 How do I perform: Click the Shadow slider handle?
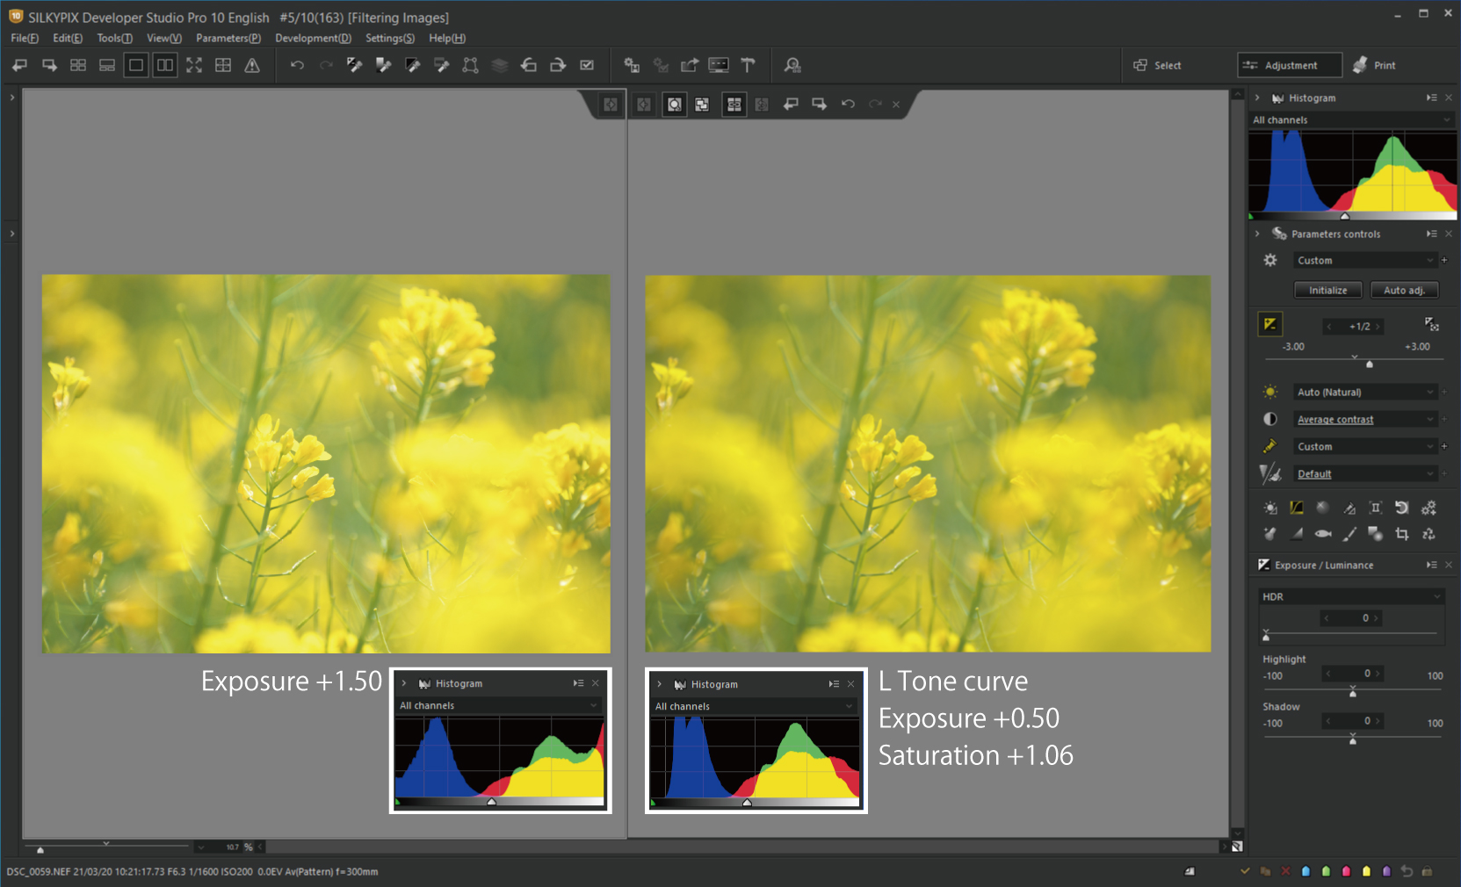1353,740
